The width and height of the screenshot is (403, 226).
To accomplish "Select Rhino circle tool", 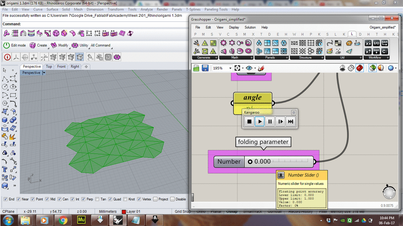I will pos(5,87).
